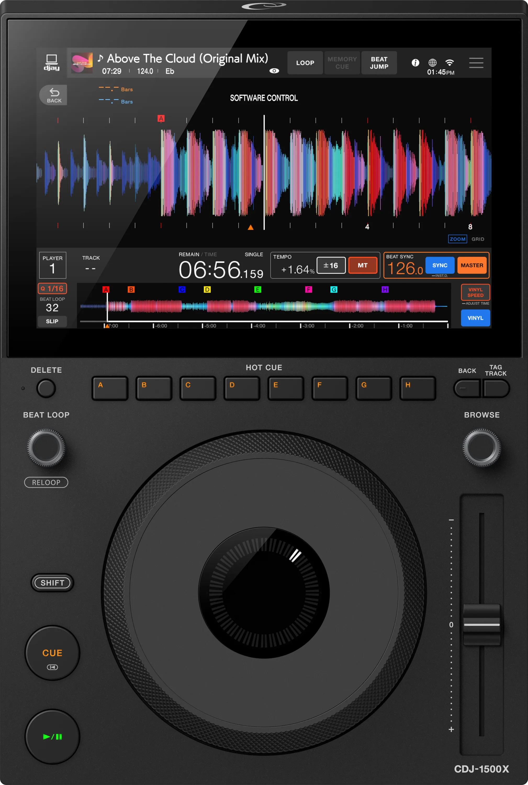Viewport: 528px width, 785px height.
Task: Open the LOOP tab
Action: (305, 63)
